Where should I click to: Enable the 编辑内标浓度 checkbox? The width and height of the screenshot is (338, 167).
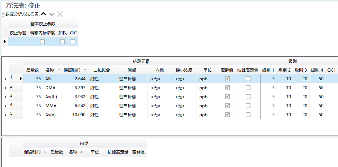click(x=42, y=41)
